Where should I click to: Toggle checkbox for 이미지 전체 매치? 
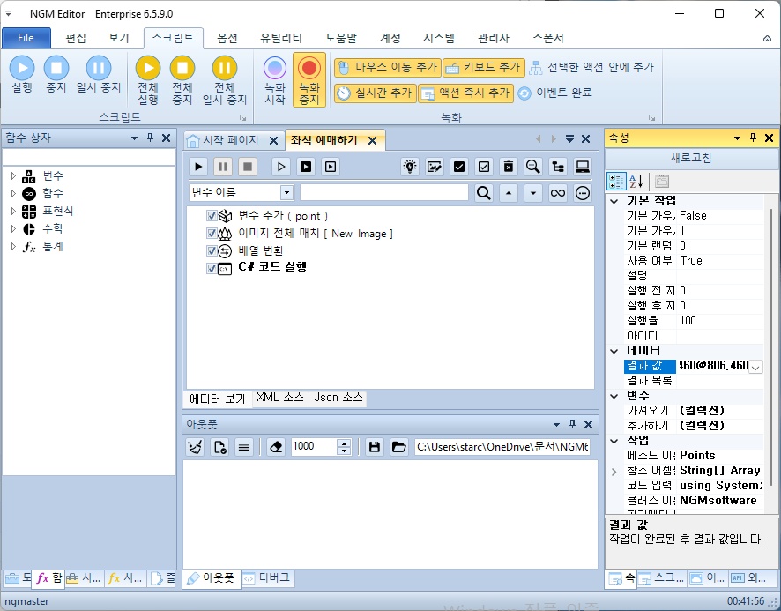[x=212, y=234]
